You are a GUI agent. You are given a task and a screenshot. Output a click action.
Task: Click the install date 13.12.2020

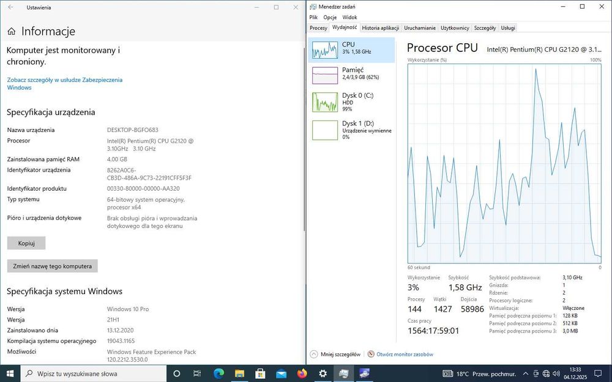click(121, 330)
